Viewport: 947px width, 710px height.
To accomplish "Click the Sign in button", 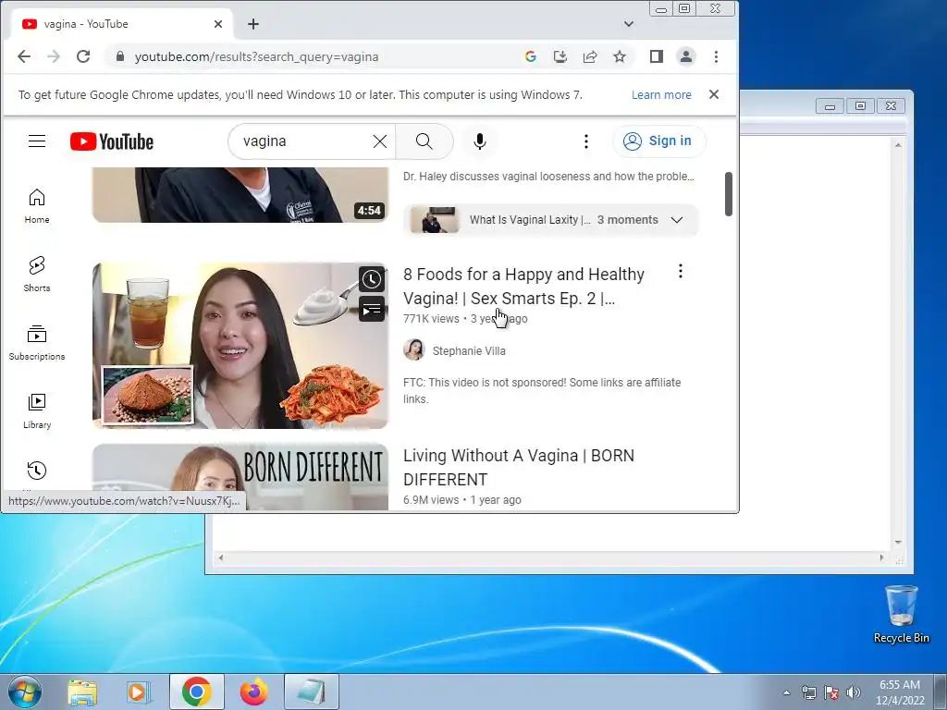I will pyautogui.click(x=658, y=141).
